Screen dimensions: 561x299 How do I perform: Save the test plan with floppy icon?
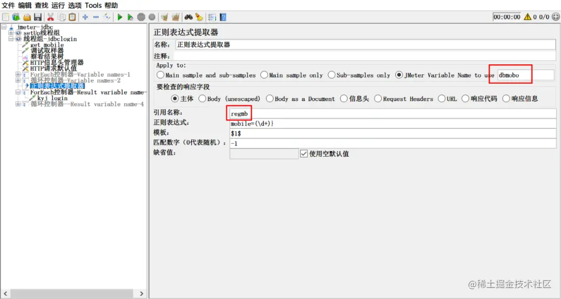[38, 17]
